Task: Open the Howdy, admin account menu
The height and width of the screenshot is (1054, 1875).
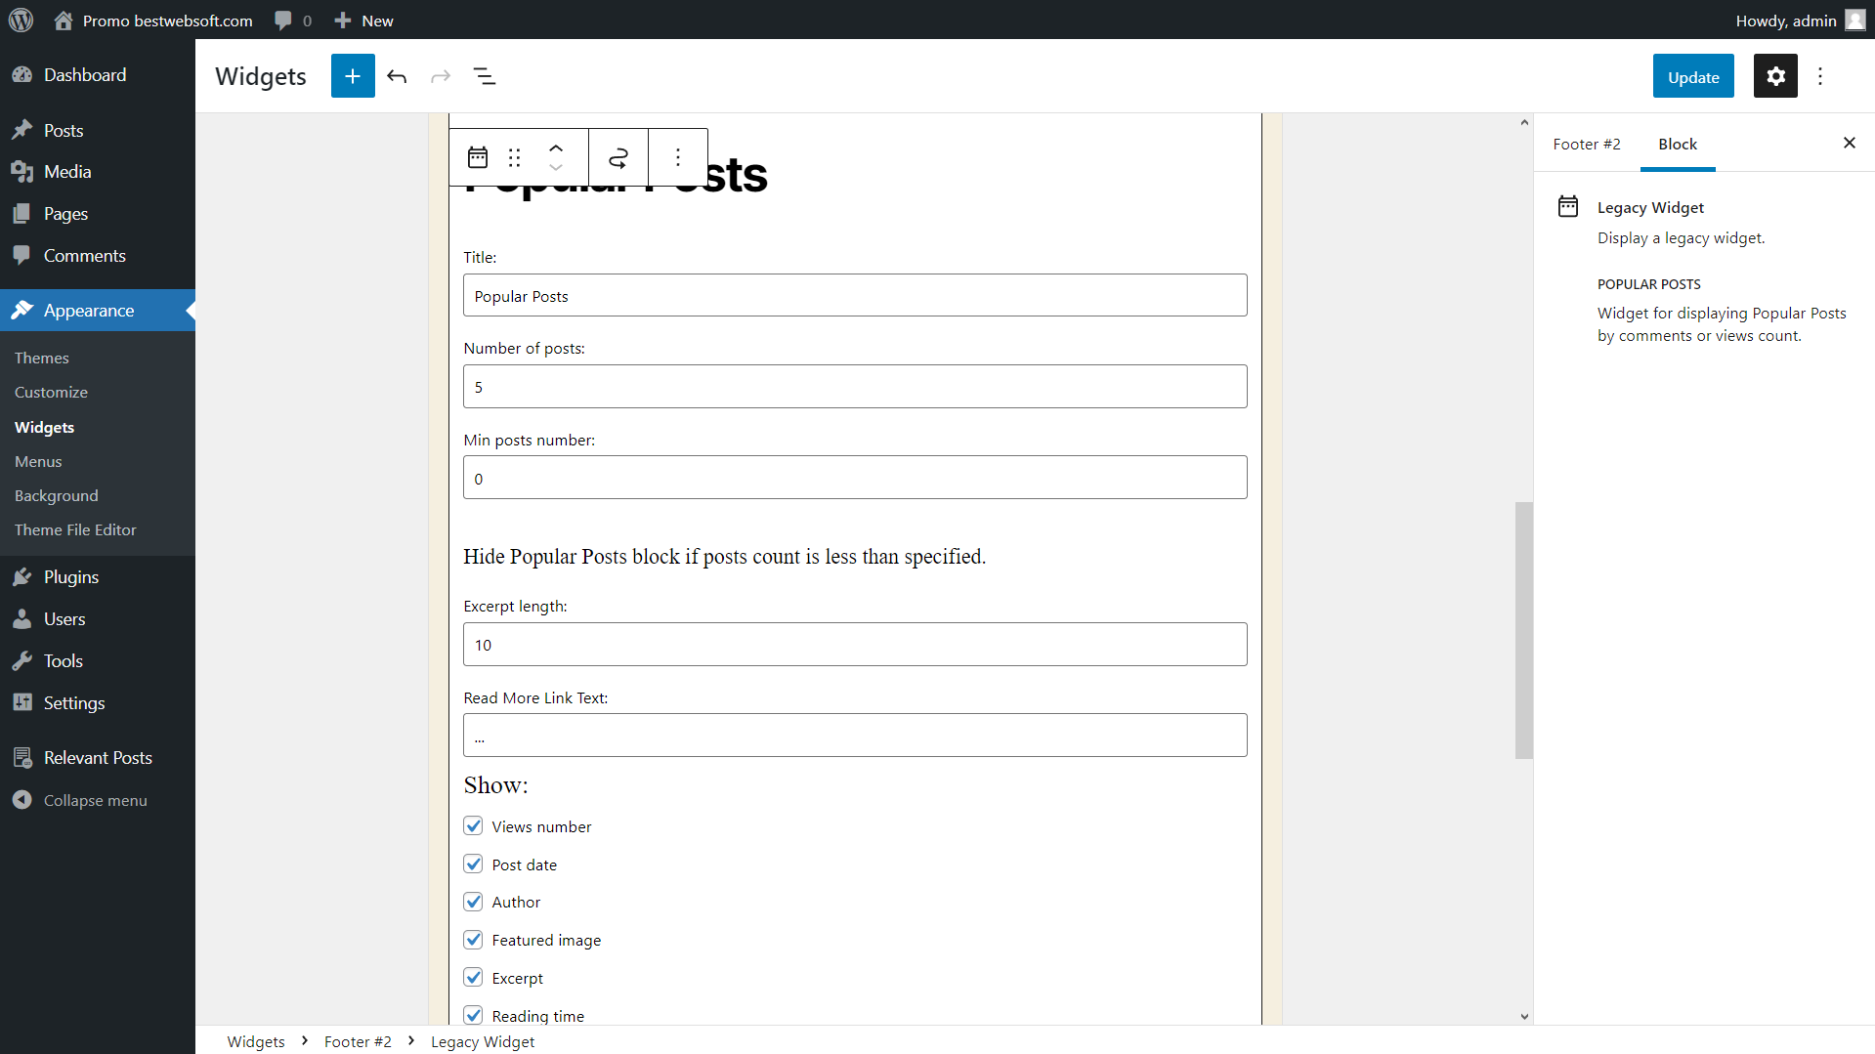Action: pyautogui.click(x=1800, y=21)
